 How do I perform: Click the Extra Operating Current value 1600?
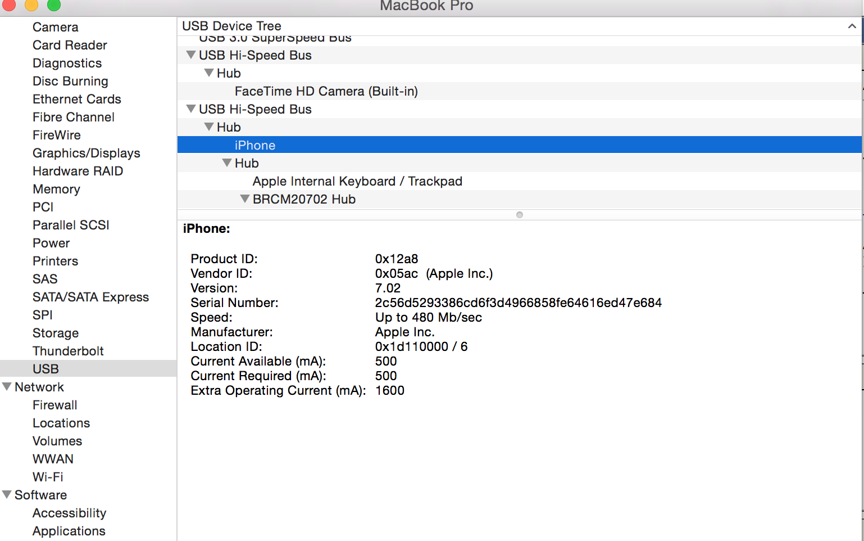390,390
